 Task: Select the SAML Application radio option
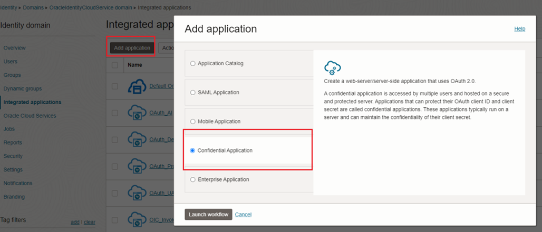tap(192, 93)
